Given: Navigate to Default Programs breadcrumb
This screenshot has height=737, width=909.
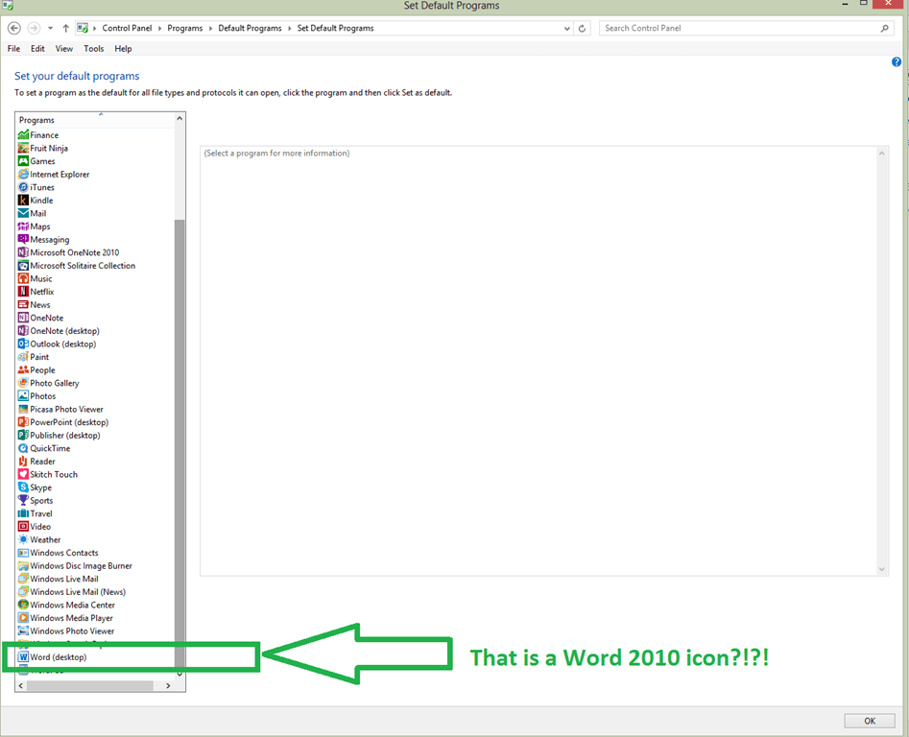Looking at the screenshot, I should 250,28.
